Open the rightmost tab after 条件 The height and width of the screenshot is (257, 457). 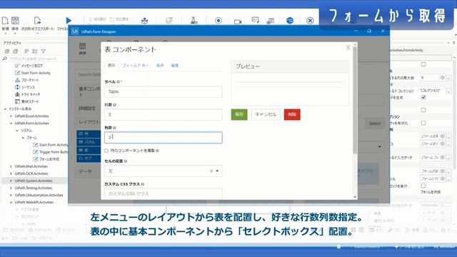(x=174, y=65)
